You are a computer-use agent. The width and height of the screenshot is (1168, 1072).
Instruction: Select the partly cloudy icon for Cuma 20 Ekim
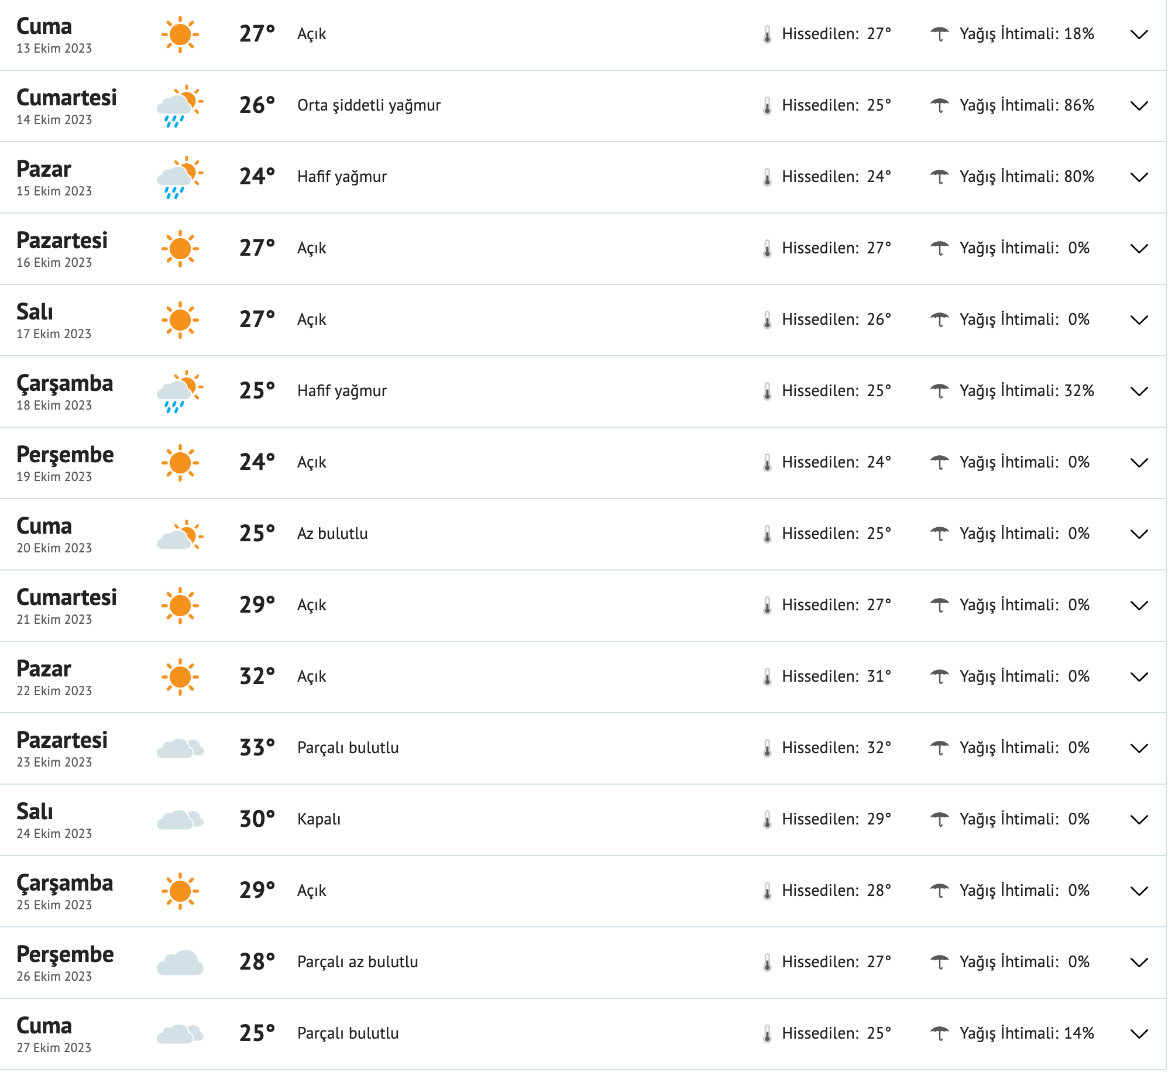click(180, 533)
